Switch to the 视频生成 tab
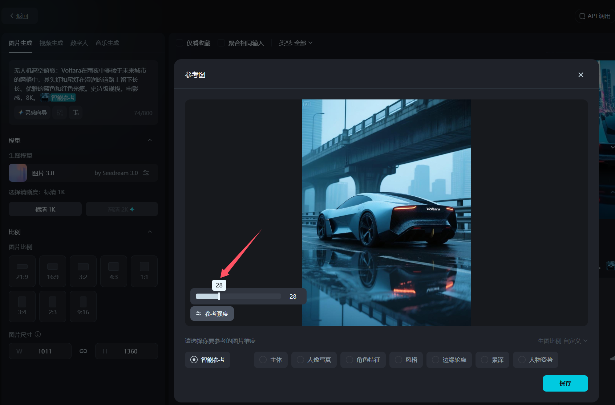Viewport: 615px width, 405px height. click(x=51, y=43)
